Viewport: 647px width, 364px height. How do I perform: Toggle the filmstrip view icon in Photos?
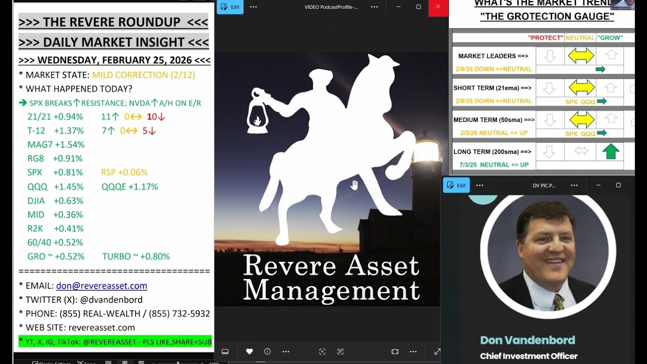pyautogui.click(x=225, y=351)
